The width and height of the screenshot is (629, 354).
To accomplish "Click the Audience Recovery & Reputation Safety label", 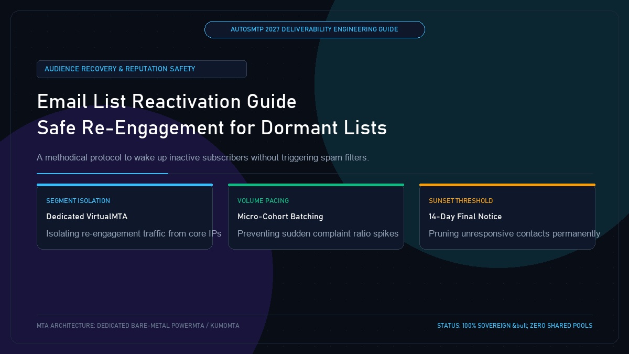I will (x=142, y=69).
